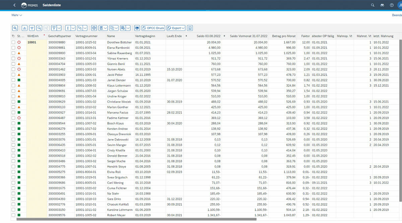The width and height of the screenshot is (402, 223).
Task: Sort the list in ascending order
Action: click(x=24, y=28)
